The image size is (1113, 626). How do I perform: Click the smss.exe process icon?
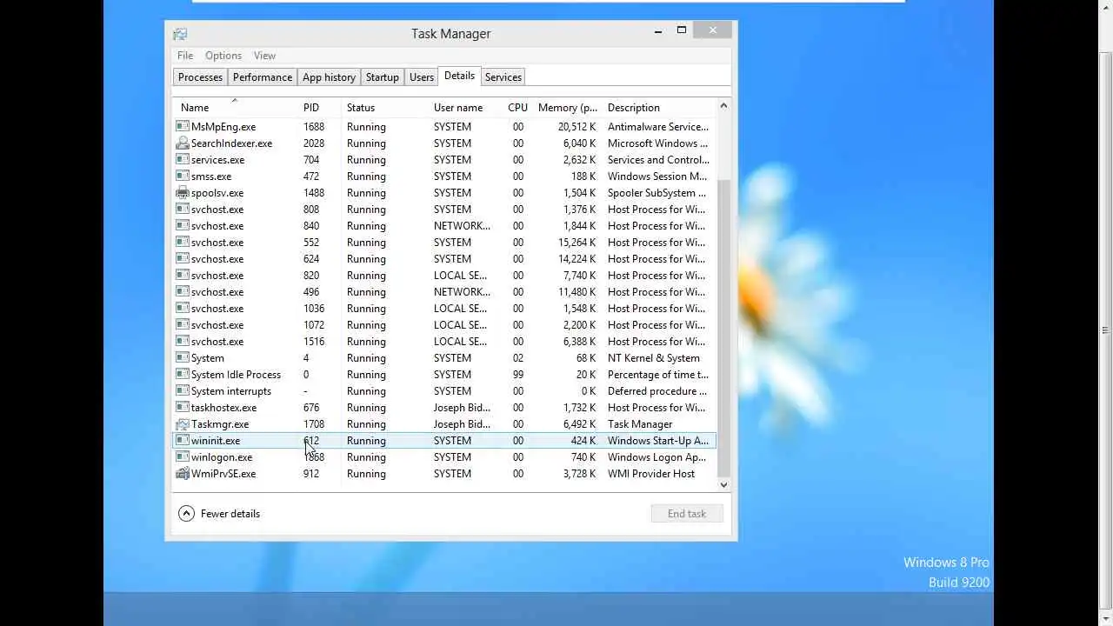click(183, 176)
